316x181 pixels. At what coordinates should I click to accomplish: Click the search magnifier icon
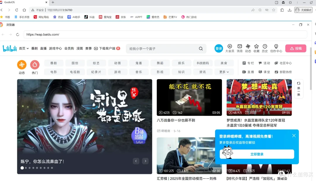coord(201,49)
